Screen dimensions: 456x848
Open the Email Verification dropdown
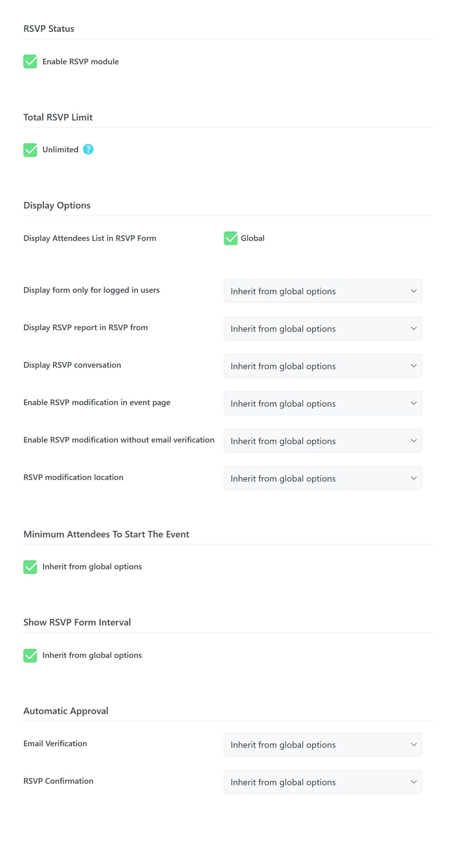(323, 744)
